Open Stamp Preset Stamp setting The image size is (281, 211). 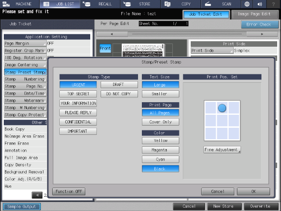point(25,72)
